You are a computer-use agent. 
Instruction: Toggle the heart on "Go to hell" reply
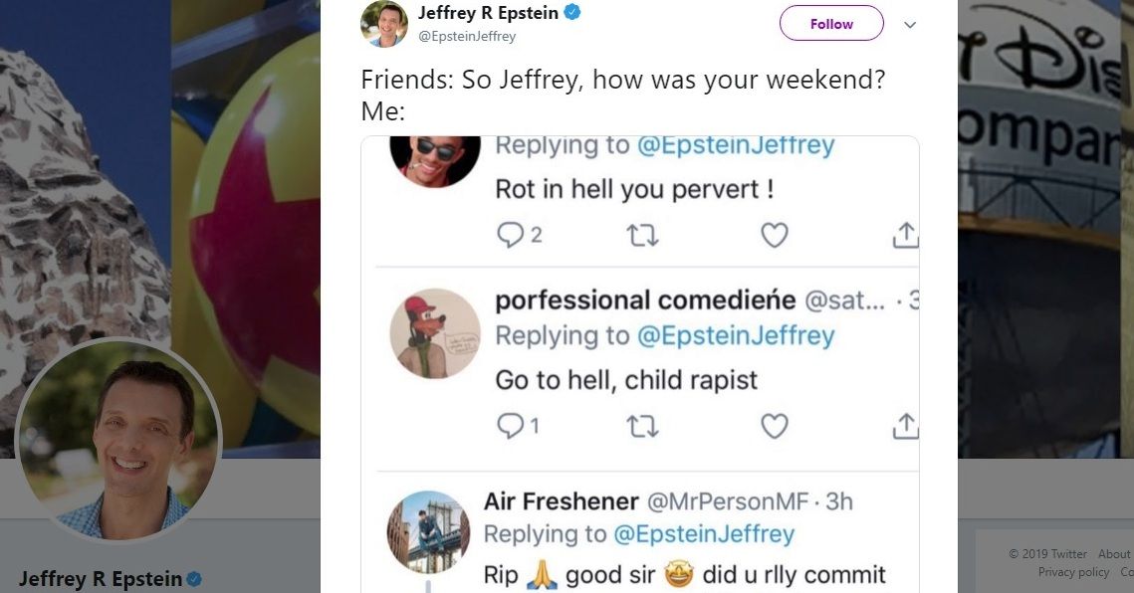[x=774, y=426]
